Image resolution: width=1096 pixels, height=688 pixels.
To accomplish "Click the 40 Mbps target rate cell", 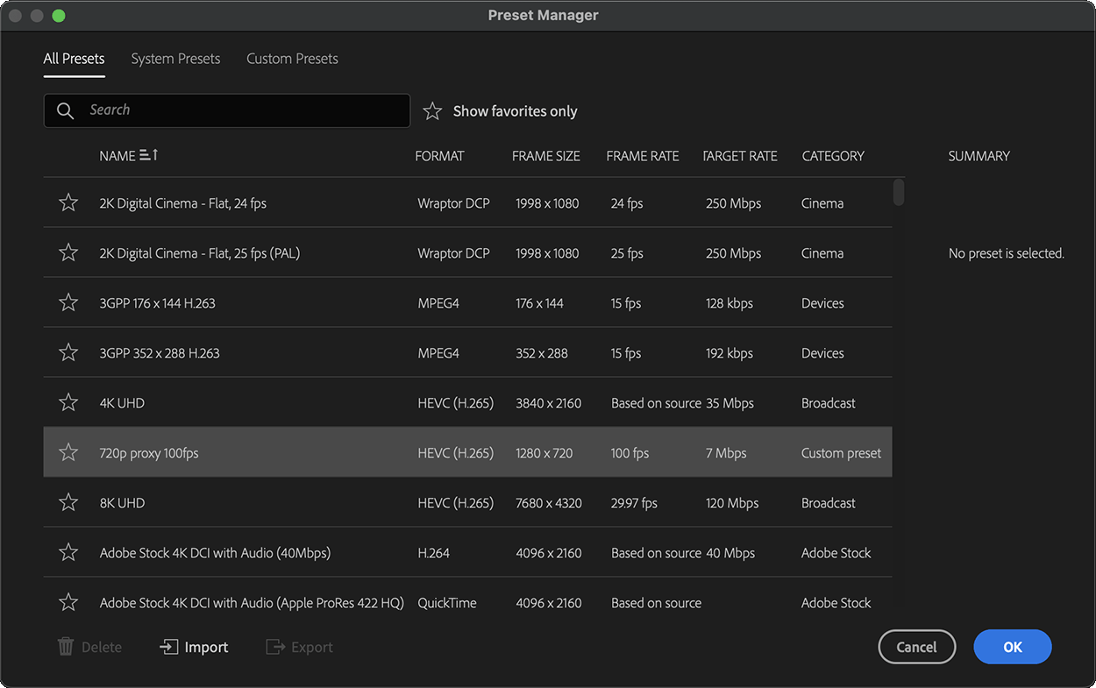I will (x=730, y=553).
